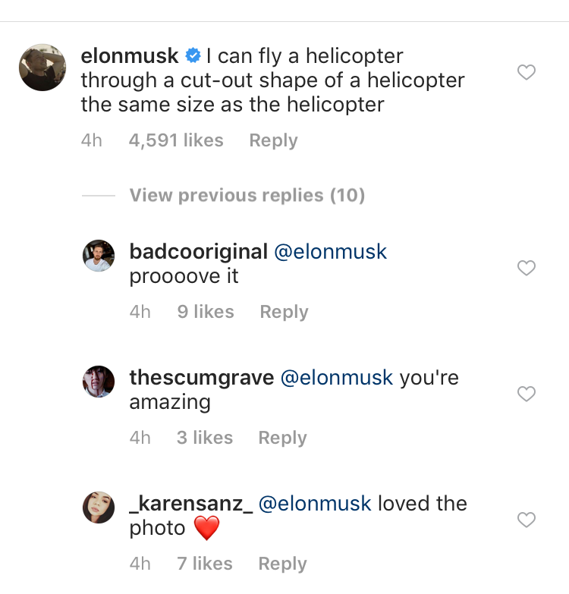The width and height of the screenshot is (569, 594).
Task: Tap the heart next to thescumgrave's reply
Action: (527, 394)
